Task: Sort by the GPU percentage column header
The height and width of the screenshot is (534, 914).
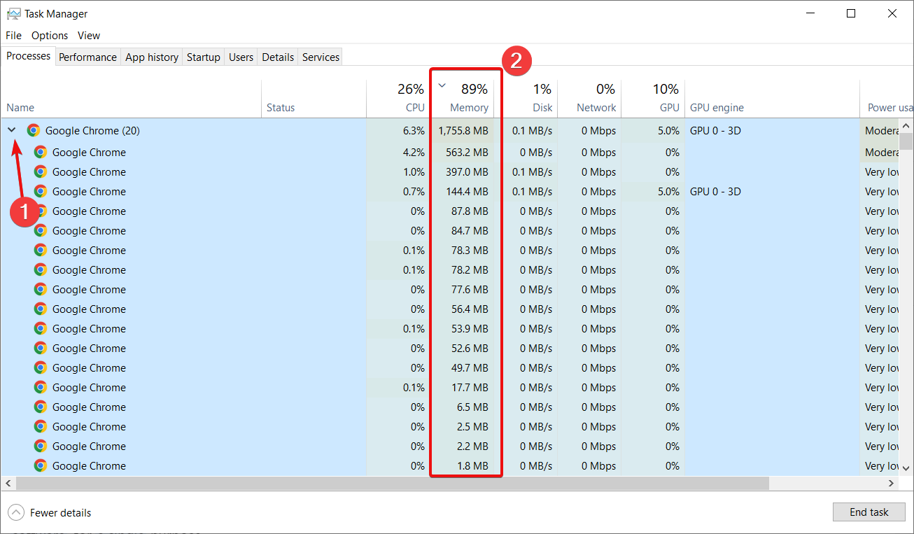Action: (x=653, y=99)
